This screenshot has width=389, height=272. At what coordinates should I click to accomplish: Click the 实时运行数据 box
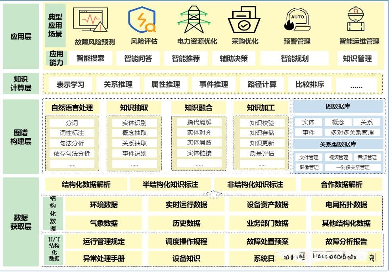pyautogui.click(x=186, y=205)
